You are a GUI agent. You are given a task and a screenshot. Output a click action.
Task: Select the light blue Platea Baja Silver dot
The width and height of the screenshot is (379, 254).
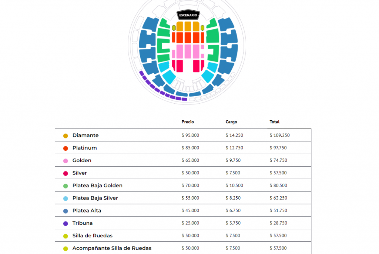click(x=66, y=198)
